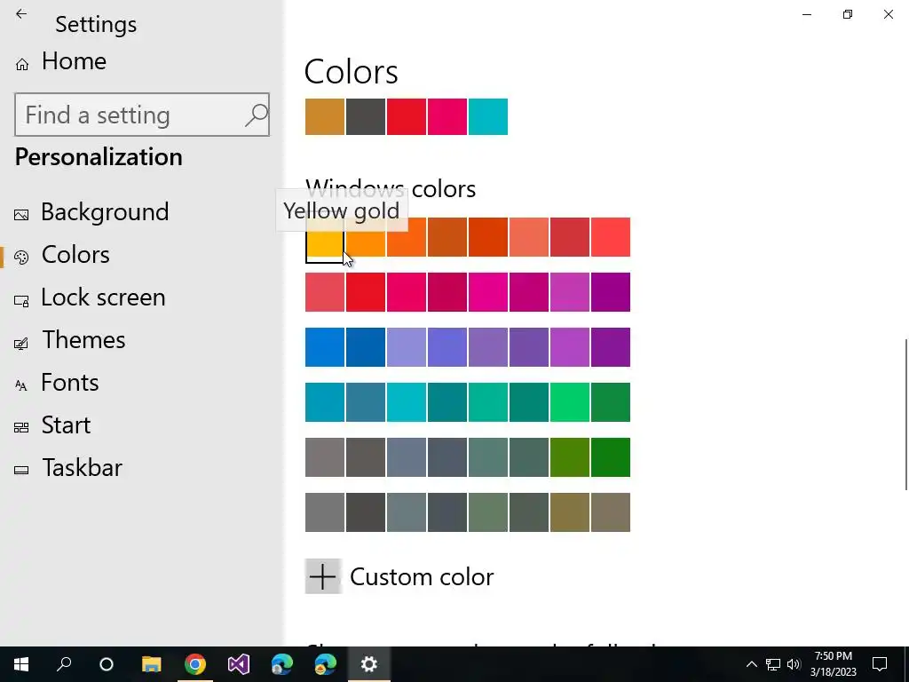This screenshot has height=682, width=909.
Task: Go to Lock screen settings
Action: coord(103,297)
